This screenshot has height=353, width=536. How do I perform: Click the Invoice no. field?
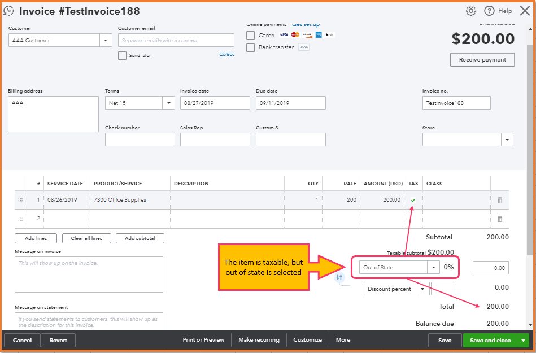pos(456,103)
